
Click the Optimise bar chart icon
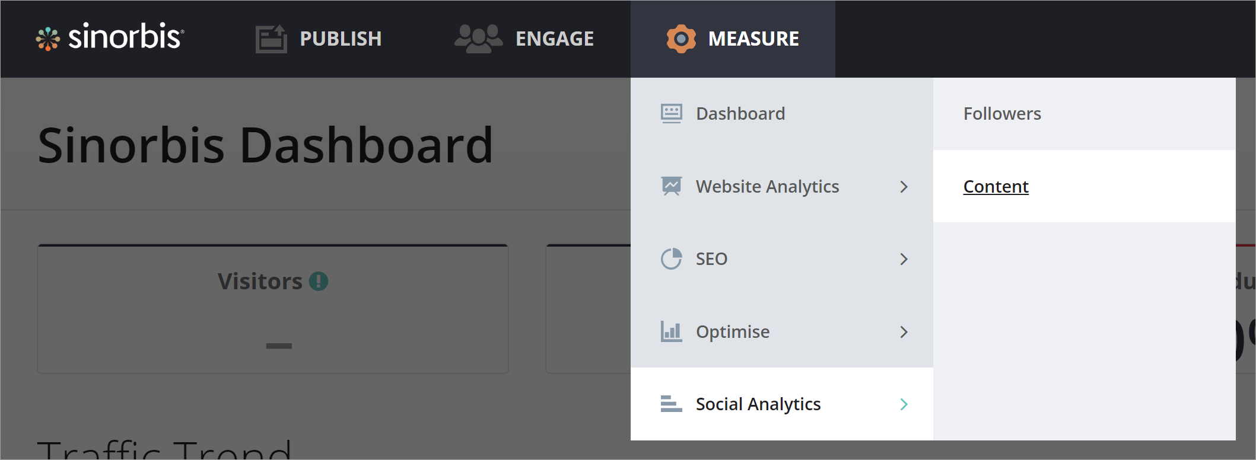pyautogui.click(x=672, y=331)
